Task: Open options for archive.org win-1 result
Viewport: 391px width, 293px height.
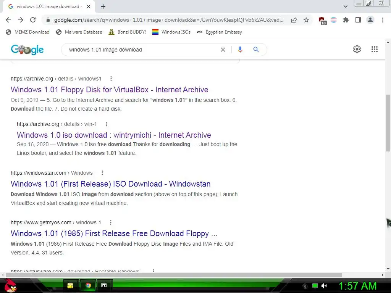Action: click(x=107, y=124)
